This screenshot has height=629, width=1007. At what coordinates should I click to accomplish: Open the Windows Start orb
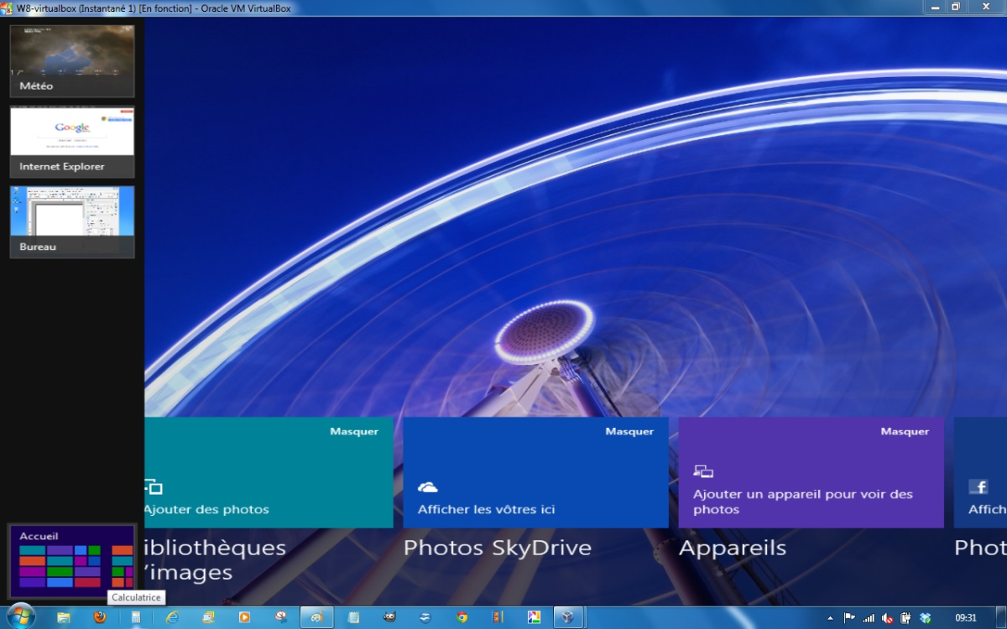pos(20,616)
